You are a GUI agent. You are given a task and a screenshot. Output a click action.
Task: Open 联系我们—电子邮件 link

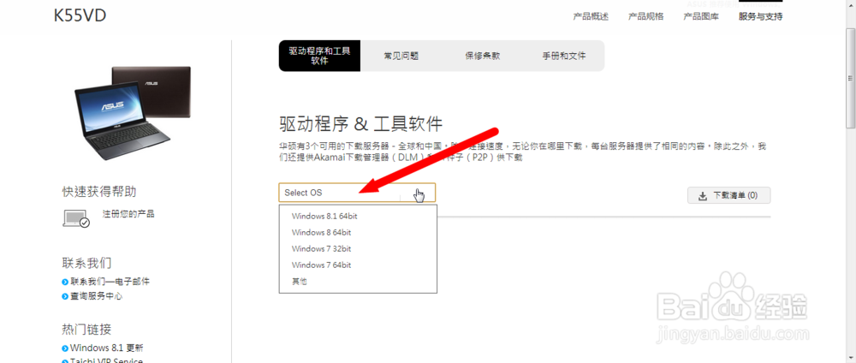point(110,282)
